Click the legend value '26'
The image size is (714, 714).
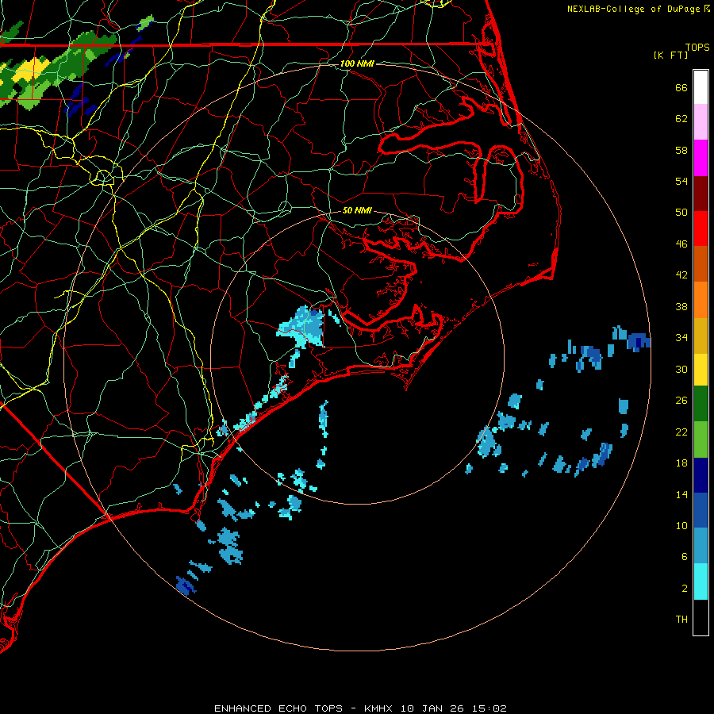point(681,401)
